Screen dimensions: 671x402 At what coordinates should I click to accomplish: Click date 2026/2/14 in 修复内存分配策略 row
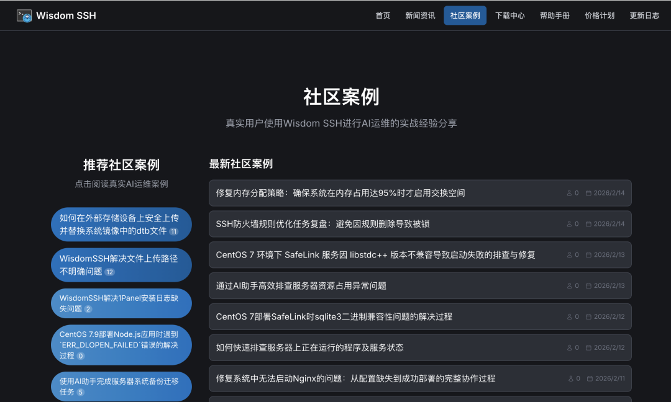(609, 193)
